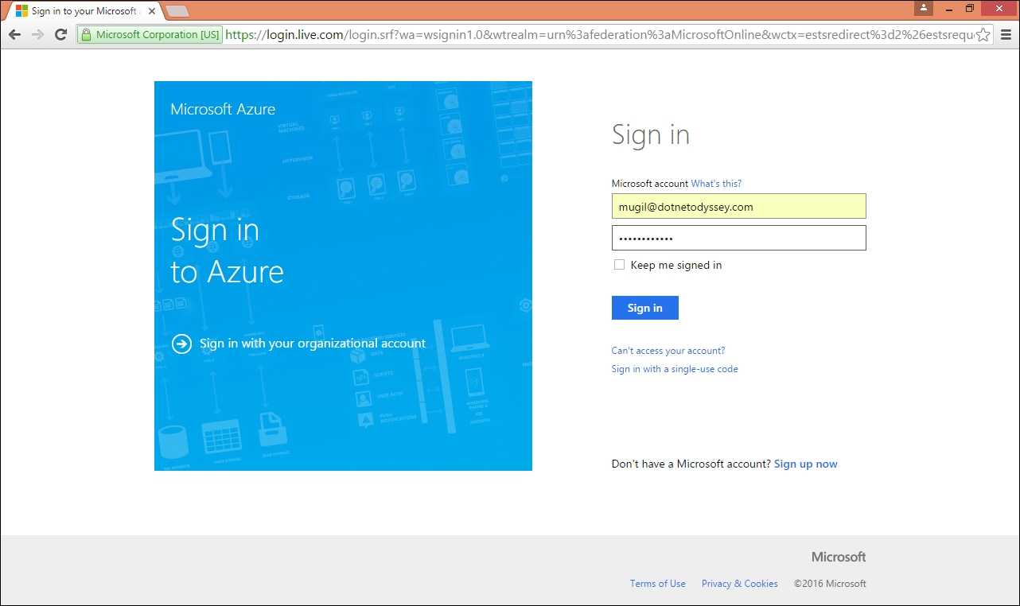Click the blue Sign in button

(x=644, y=308)
